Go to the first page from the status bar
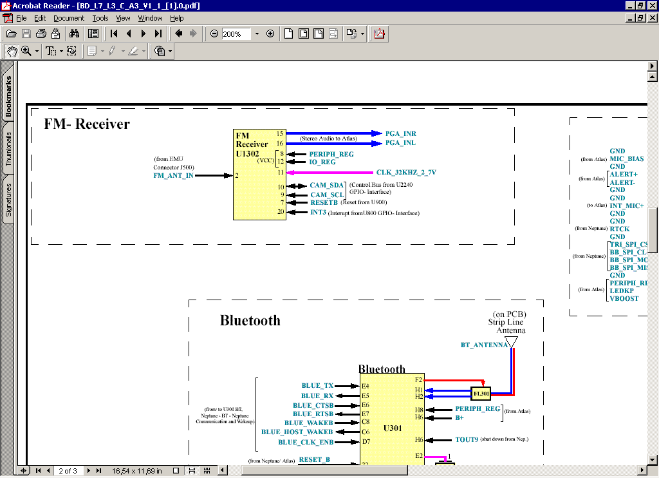Image resolution: width=659 pixels, height=478 pixels. pyautogui.click(x=38, y=470)
